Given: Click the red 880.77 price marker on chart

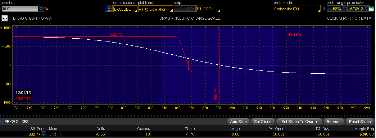Looking at the screenshot, I should pos(216,94).
